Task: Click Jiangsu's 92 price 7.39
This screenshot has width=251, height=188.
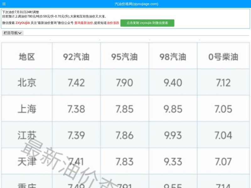Action: click(x=76, y=135)
